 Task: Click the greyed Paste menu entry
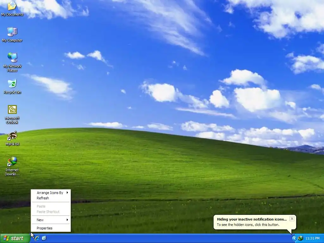[x=51, y=206]
